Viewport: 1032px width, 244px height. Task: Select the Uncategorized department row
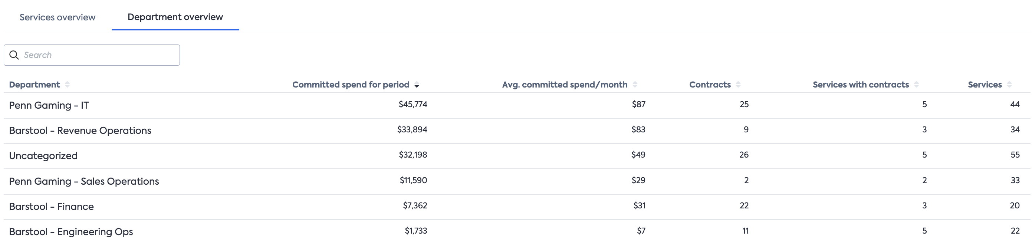pos(43,156)
